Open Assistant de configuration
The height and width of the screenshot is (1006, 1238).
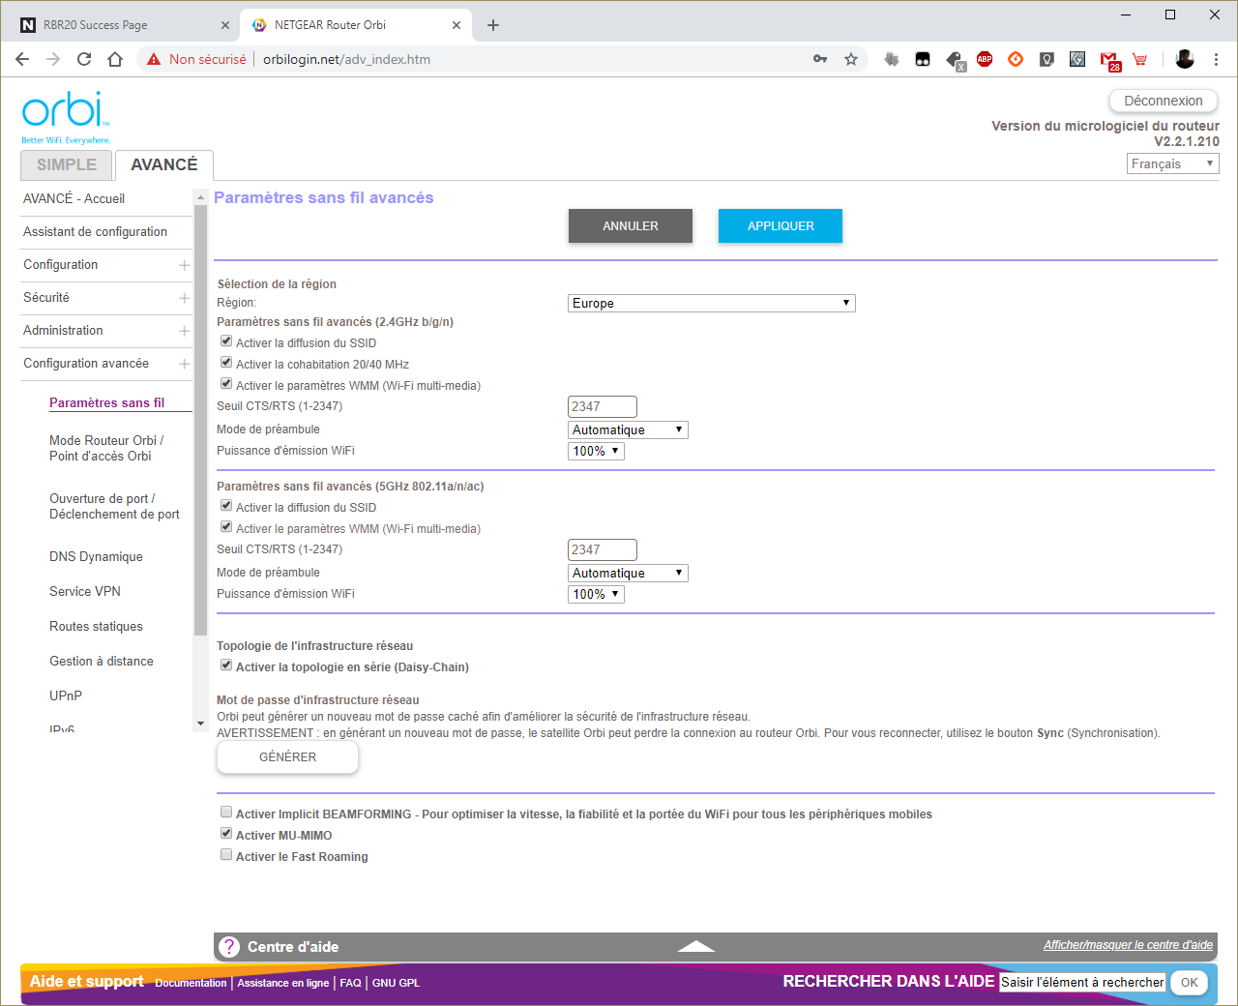(95, 231)
